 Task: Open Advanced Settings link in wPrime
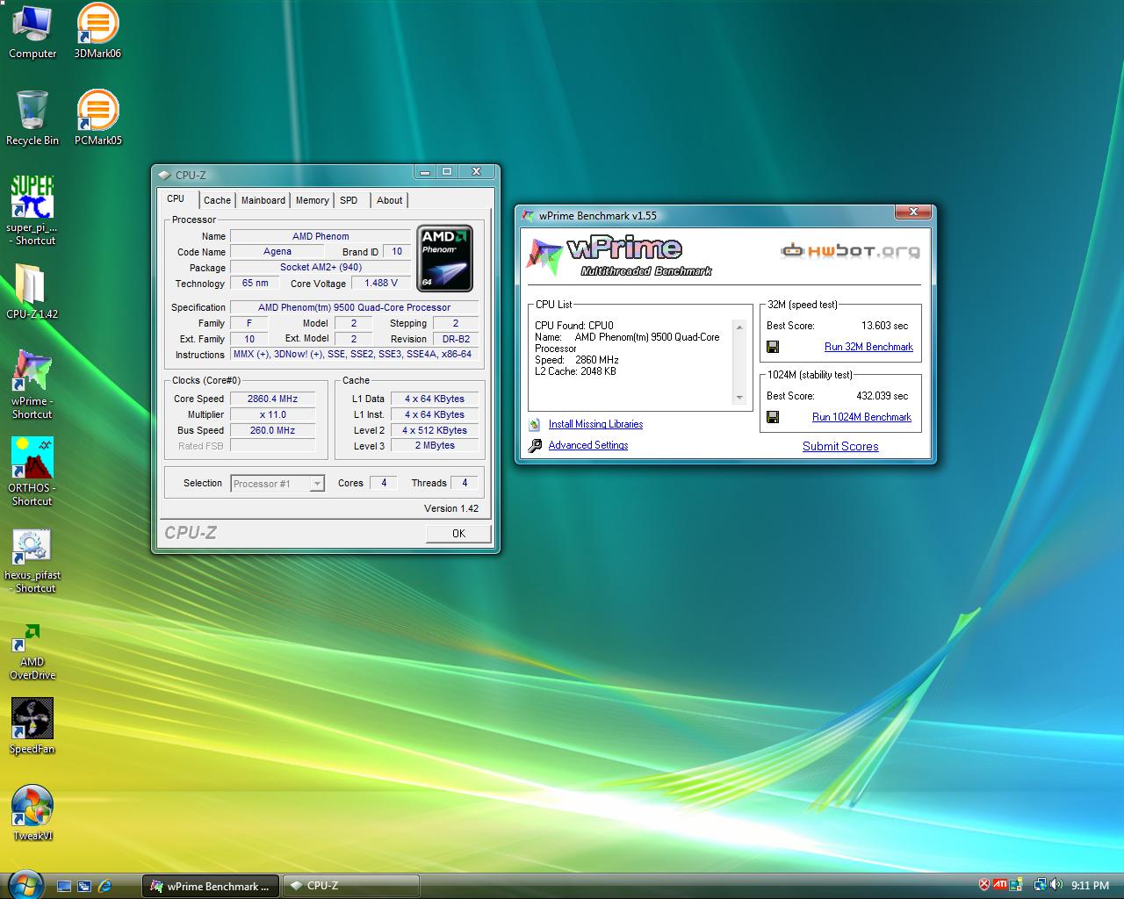tap(588, 445)
